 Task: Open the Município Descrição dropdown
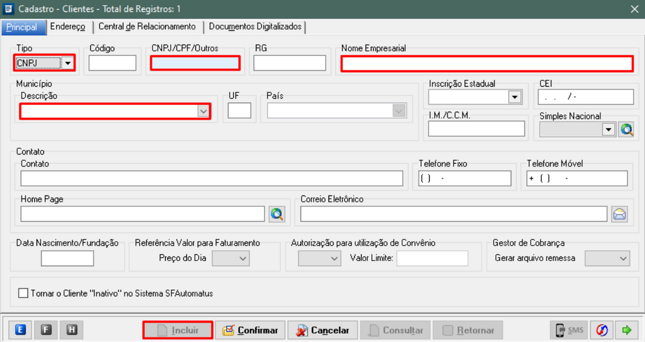click(203, 111)
